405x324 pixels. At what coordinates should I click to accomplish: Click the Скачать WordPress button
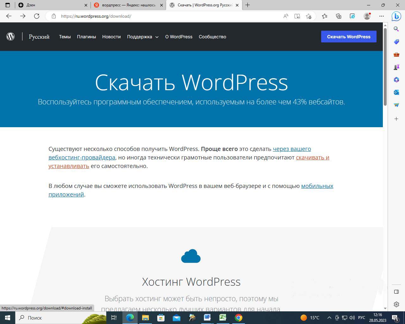click(x=348, y=37)
